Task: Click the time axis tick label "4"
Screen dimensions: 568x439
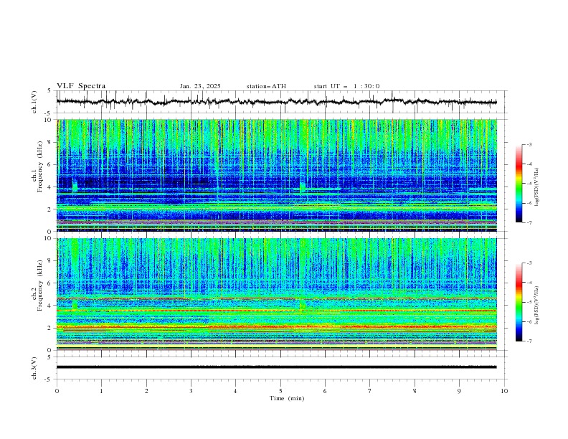Action: 235,391
